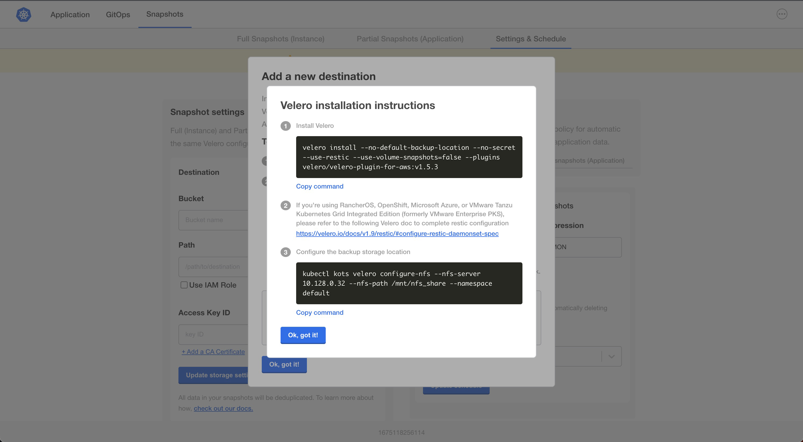Open the Velero restic documentation link
803x442 pixels.
coord(397,233)
